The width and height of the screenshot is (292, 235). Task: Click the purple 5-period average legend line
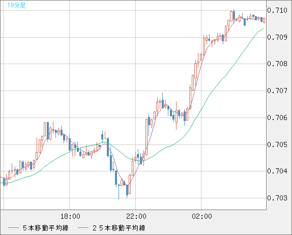pos(13,228)
